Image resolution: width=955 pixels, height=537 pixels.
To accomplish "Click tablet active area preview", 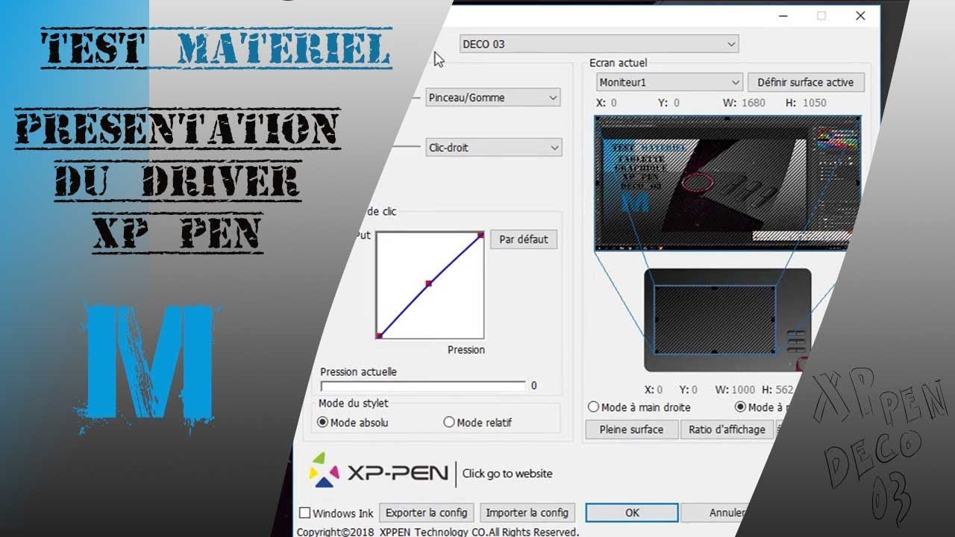I will (715, 319).
